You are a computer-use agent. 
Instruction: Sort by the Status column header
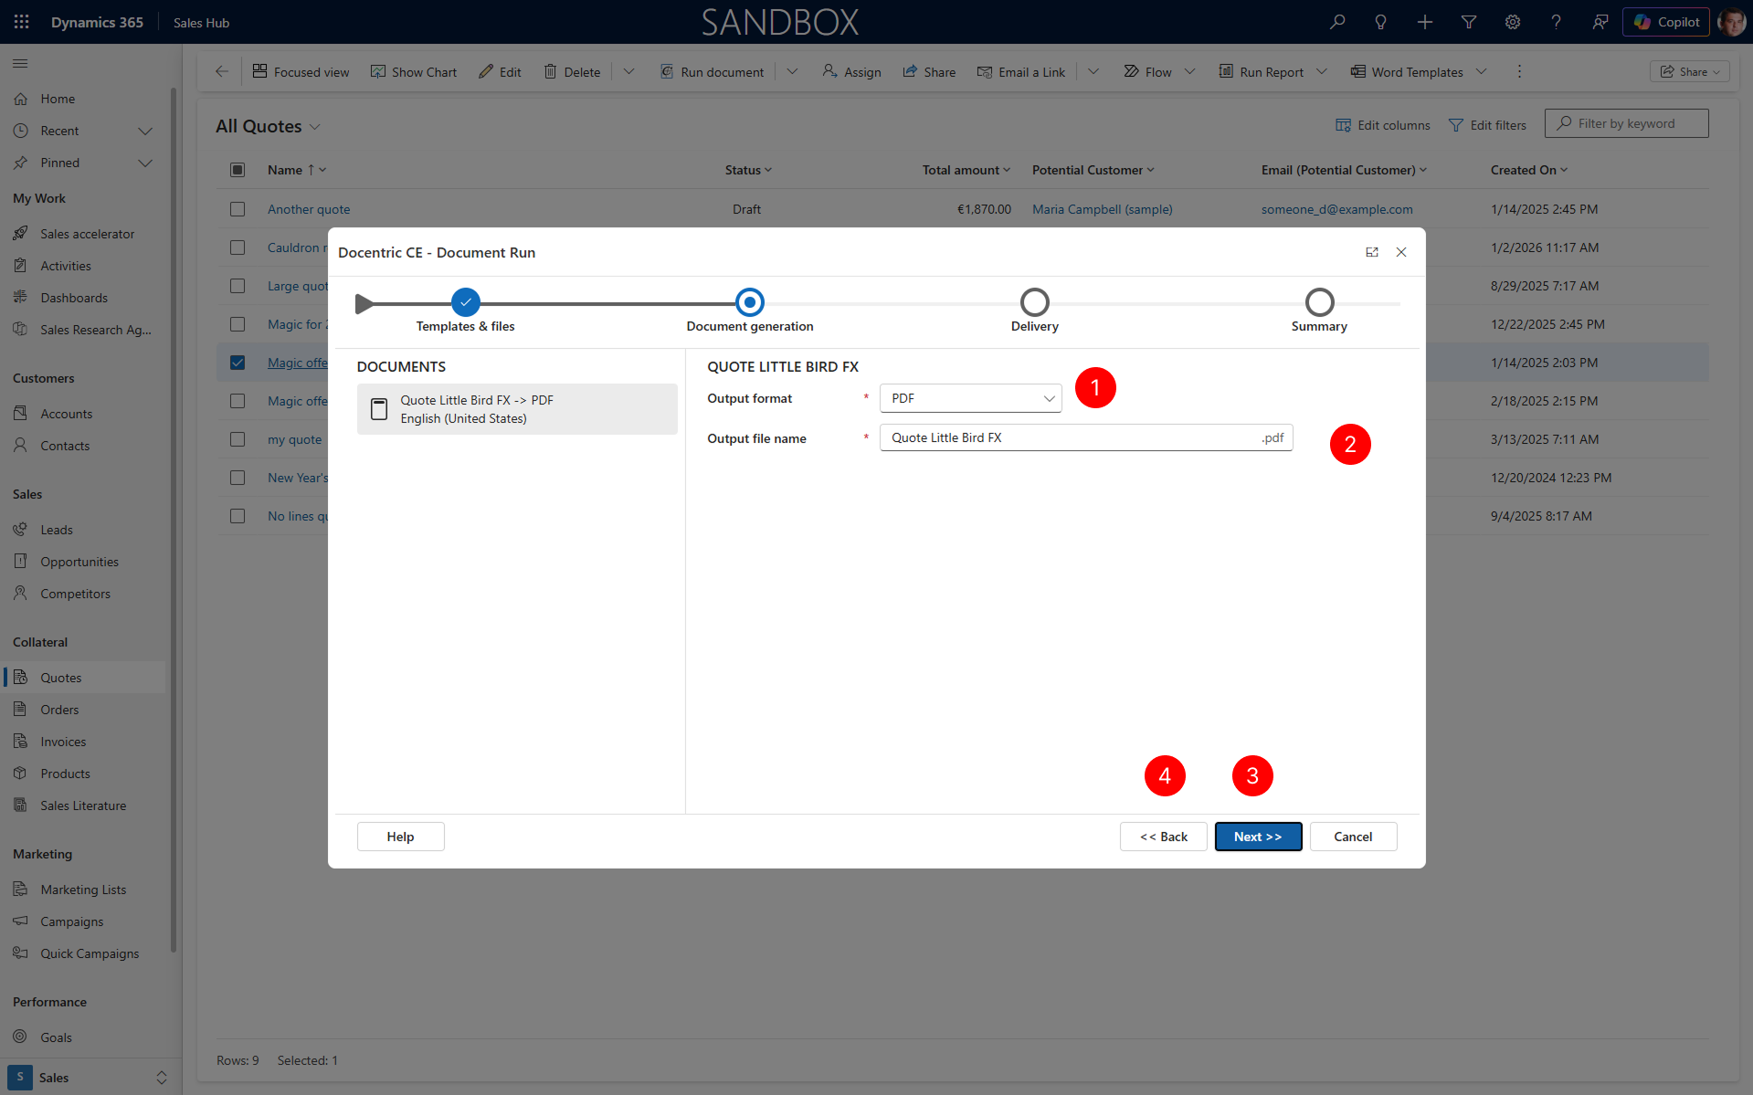tap(748, 170)
